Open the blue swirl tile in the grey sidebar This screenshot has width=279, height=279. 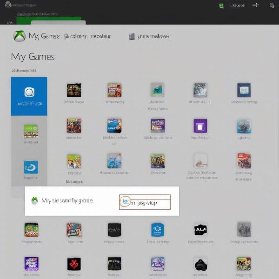coord(31,167)
